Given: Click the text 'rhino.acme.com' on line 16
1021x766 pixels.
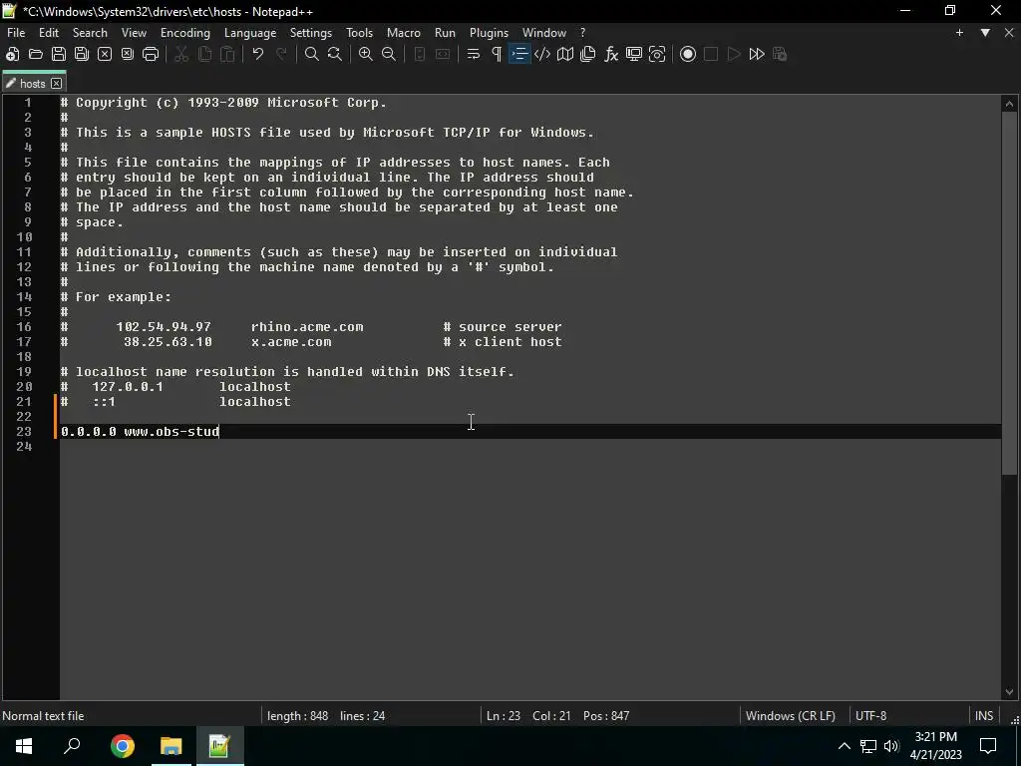Looking at the screenshot, I should [307, 326].
